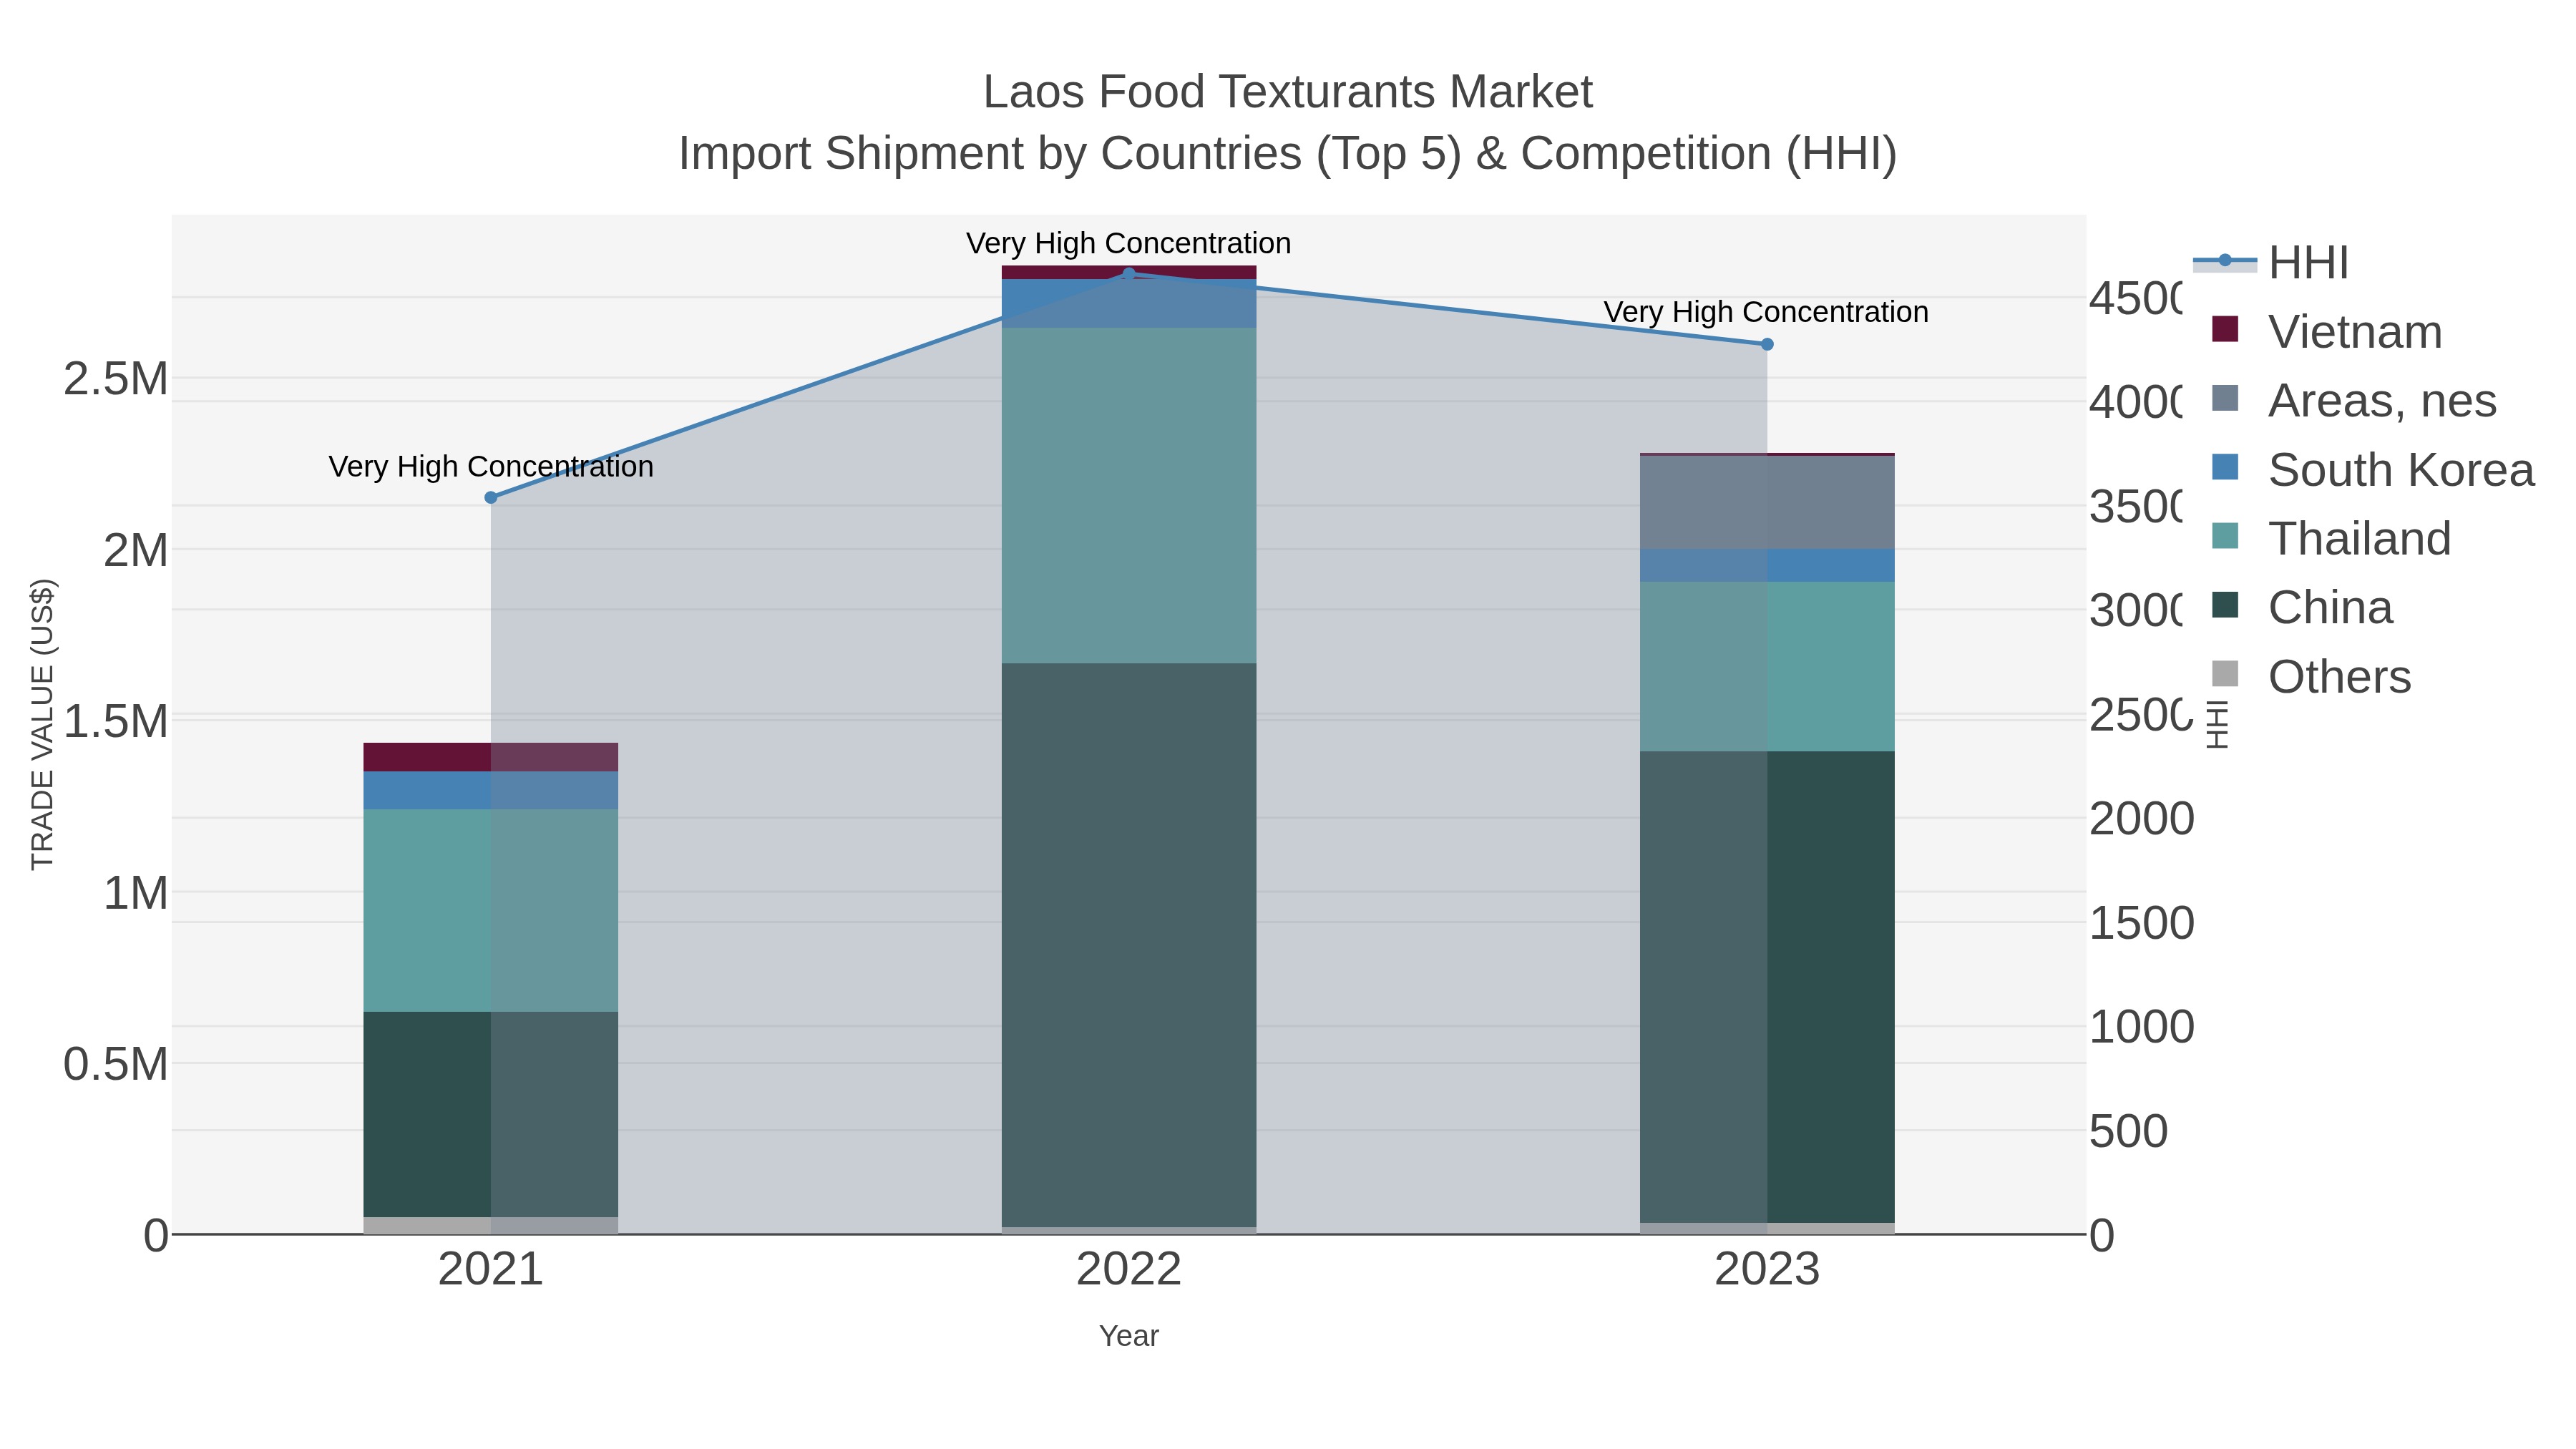
Task: Toggle the Others legend label
Action: tap(2339, 677)
